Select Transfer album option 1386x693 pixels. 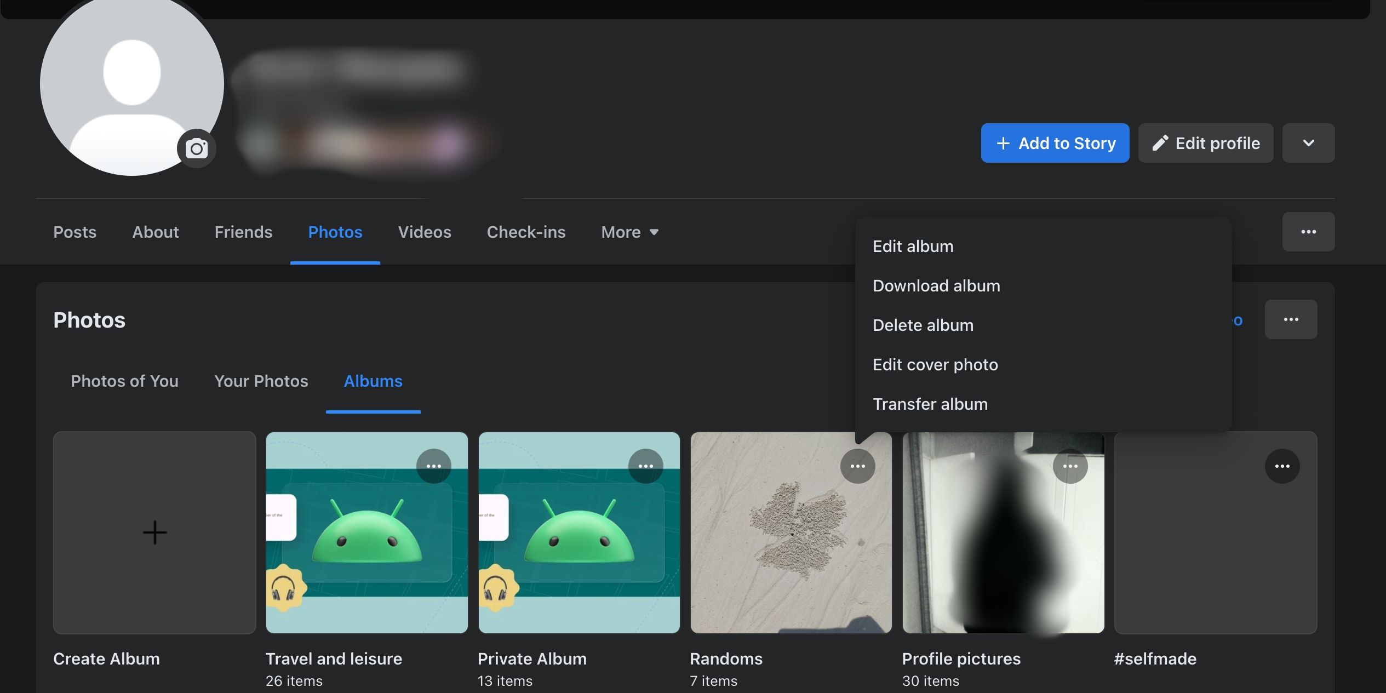[x=930, y=404]
